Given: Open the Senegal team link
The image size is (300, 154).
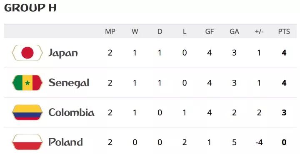Looking at the screenshot, I should pos(69,83).
